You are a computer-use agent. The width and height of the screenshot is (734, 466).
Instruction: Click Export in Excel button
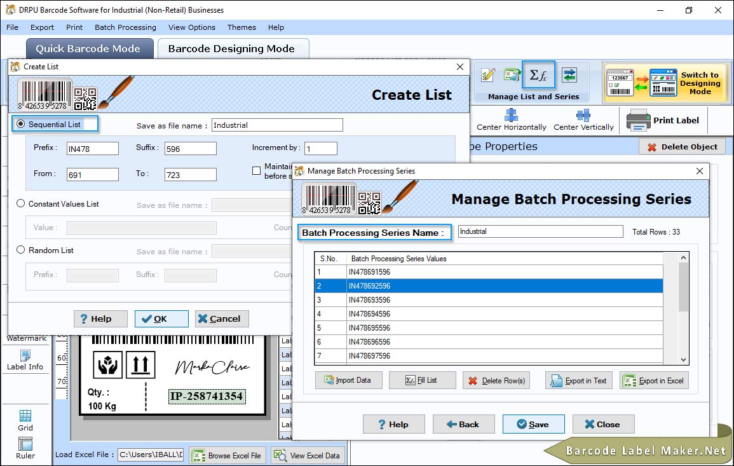(654, 380)
